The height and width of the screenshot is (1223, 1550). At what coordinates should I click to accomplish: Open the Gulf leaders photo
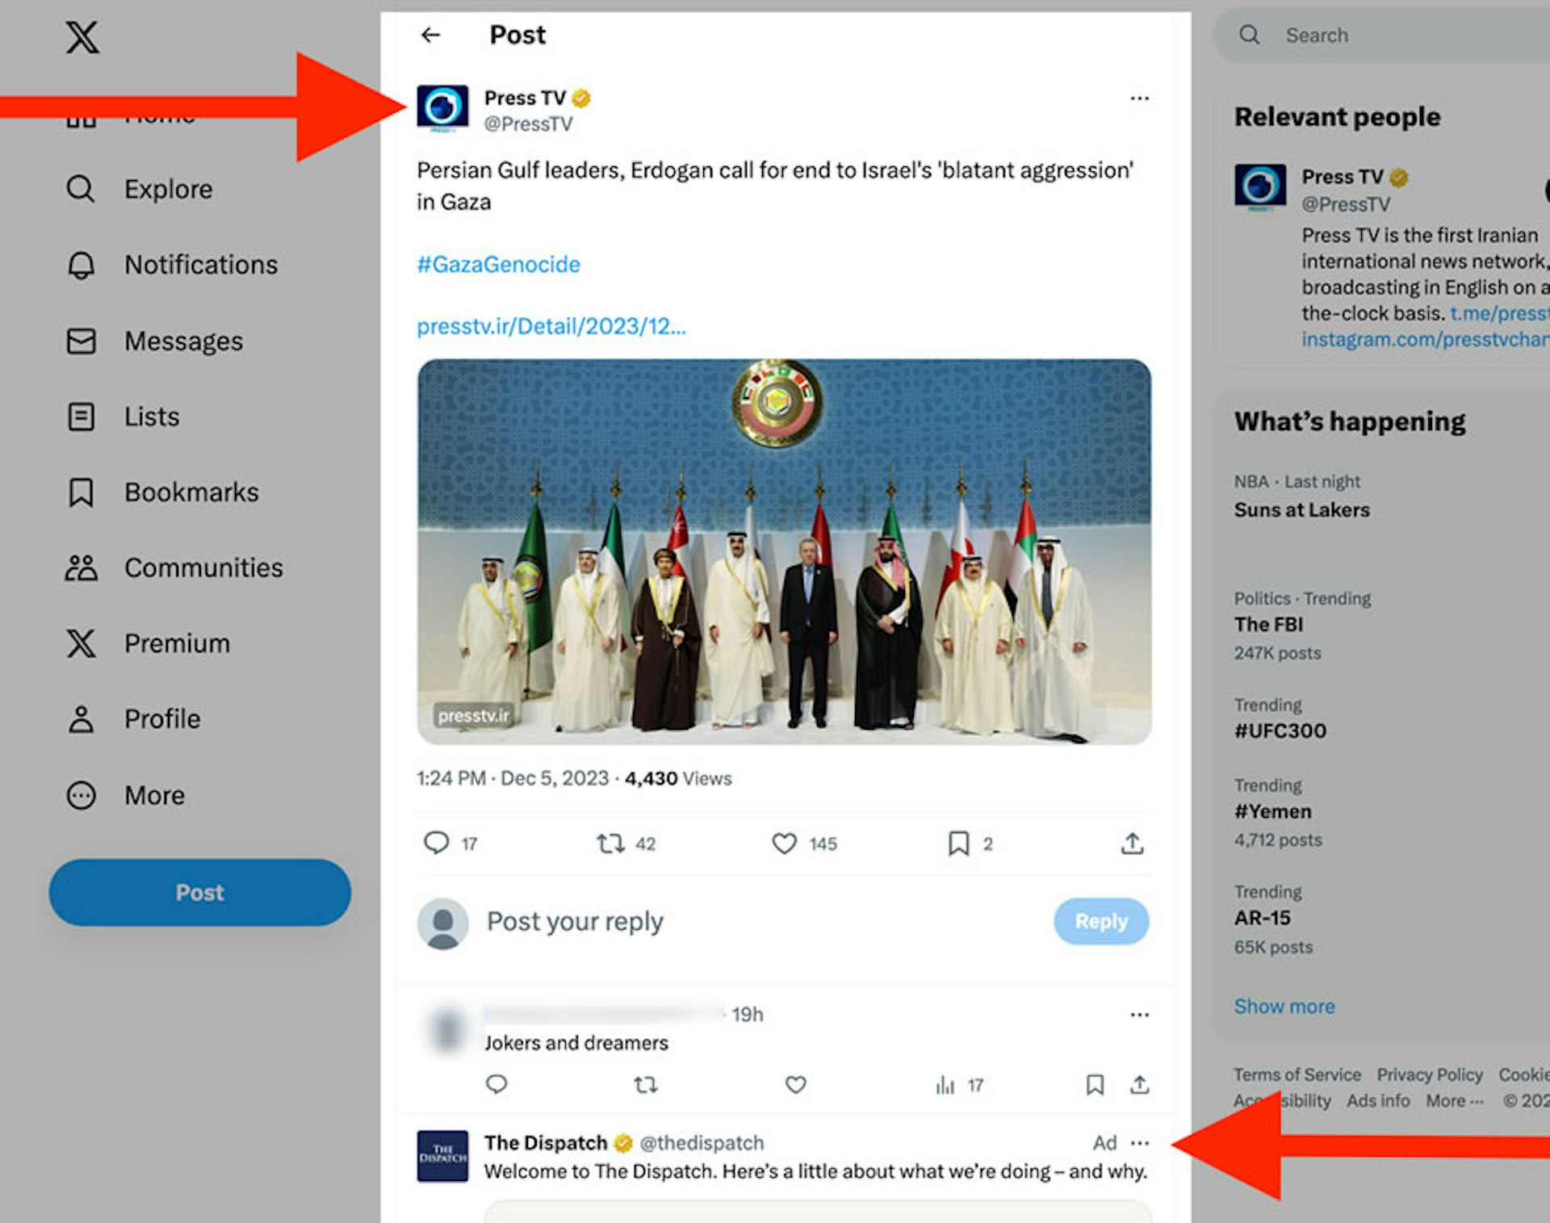pyautogui.click(x=784, y=551)
